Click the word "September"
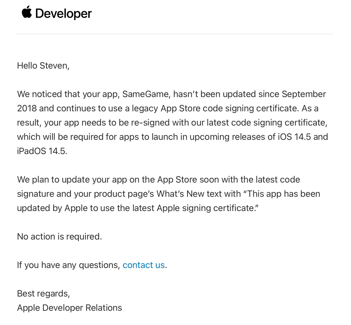The width and height of the screenshot is (351, 325). coord(304,94)
